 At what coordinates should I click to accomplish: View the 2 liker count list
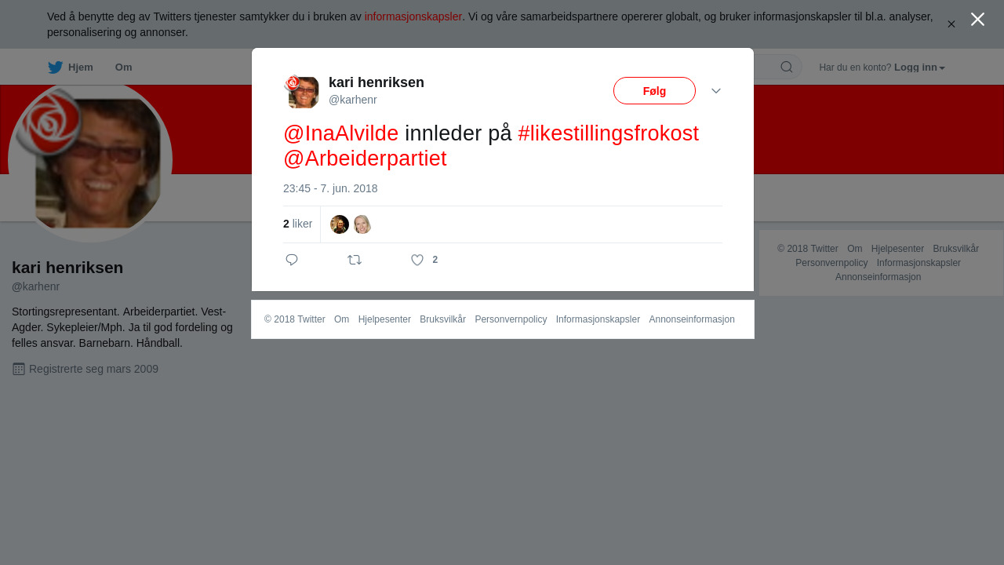pyautogui.click(x=297, y=224)
